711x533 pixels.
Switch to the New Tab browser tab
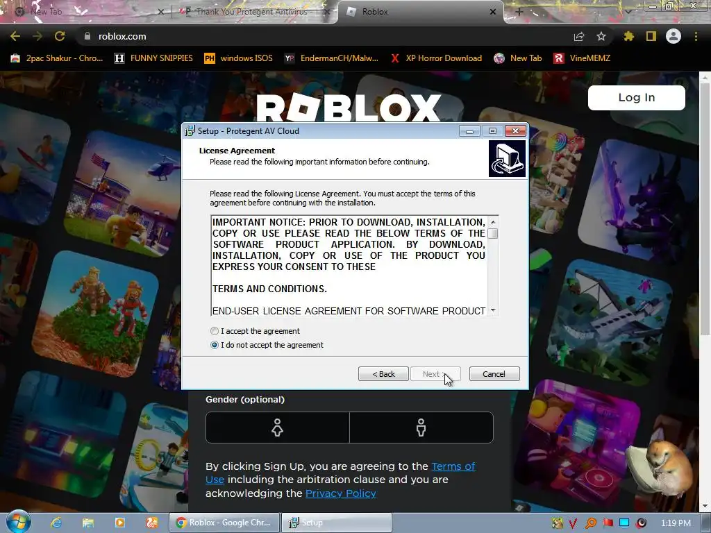click(86, 12)
